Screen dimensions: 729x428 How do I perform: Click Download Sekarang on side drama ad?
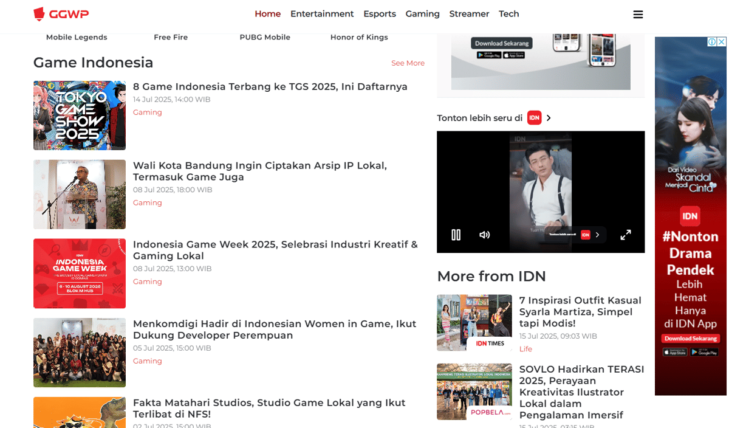(x=691, y=339)
